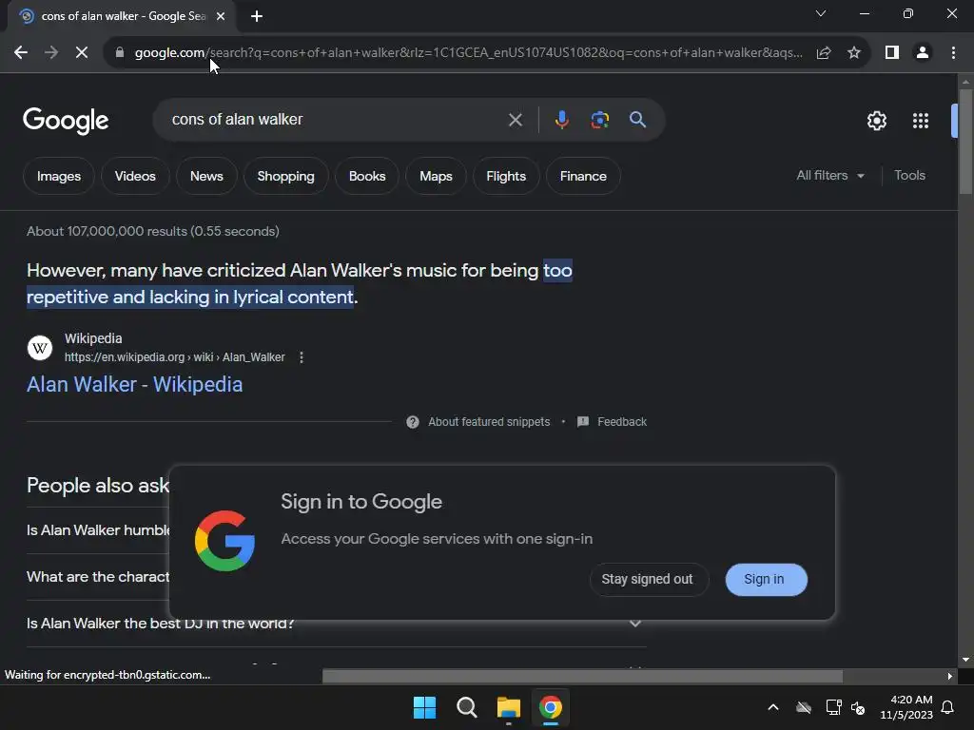Open File Explorer from the taskbar

[509, 707]
